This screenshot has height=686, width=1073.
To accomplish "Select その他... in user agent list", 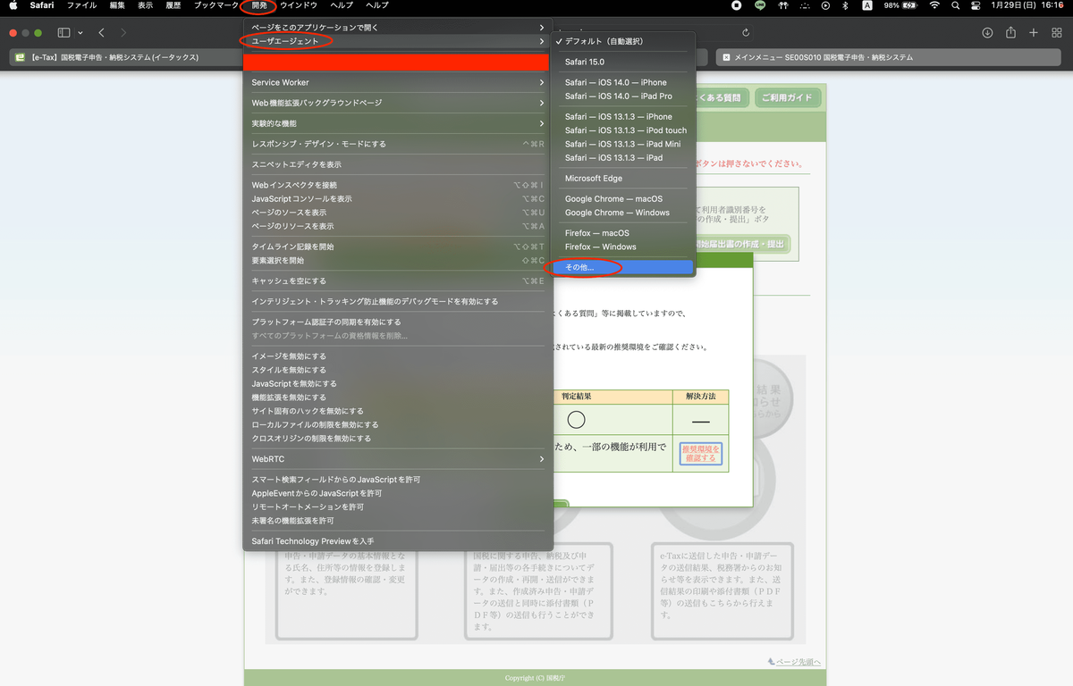I will point(623,267).
